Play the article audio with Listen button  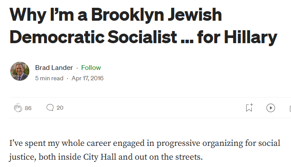click(x=271, y=108)
